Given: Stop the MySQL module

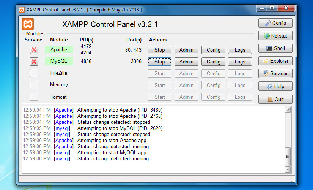Looking at the screenshot, I should click(x=159, y=62).
